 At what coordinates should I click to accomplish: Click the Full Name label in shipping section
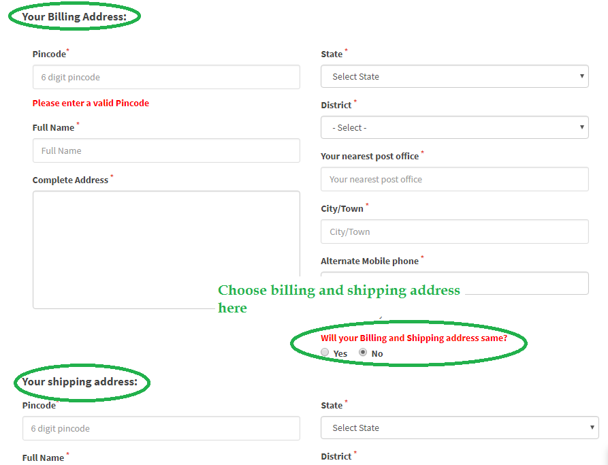click(x=43, y=458)
